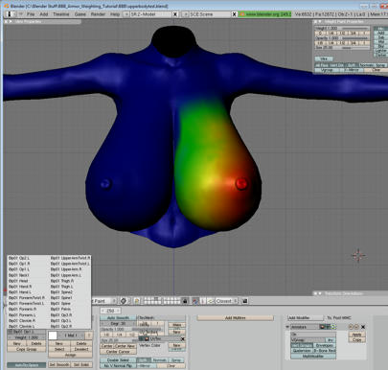The width and height of the screenshot is (388, 370).
Task: Open the Closest snap dropdown
Action: 226,301
